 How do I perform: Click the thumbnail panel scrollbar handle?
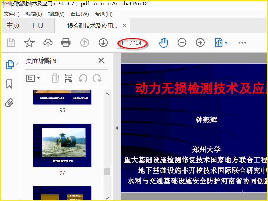(107, 172)
